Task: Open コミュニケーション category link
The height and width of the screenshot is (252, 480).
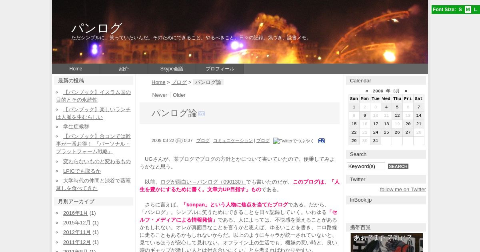Action: [x=233, y=140]
